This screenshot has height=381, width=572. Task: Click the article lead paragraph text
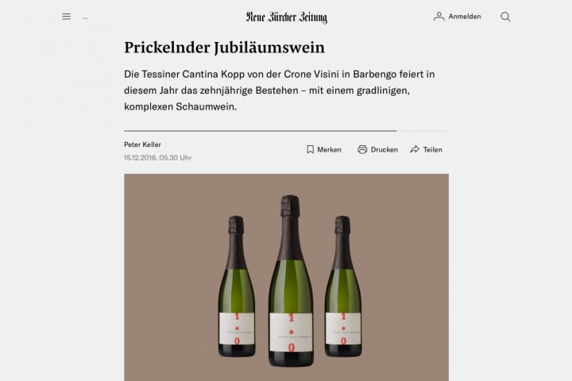(x=280, y=90)
